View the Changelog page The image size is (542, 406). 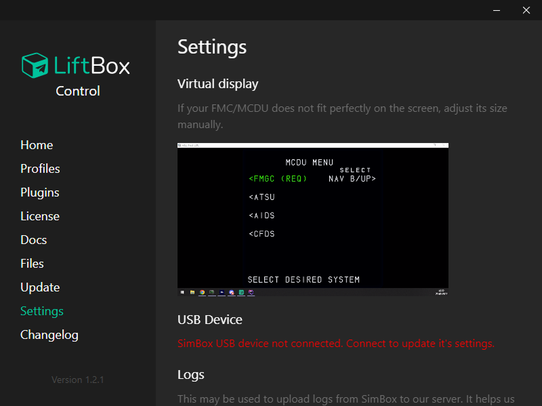[x=49, y=335]
